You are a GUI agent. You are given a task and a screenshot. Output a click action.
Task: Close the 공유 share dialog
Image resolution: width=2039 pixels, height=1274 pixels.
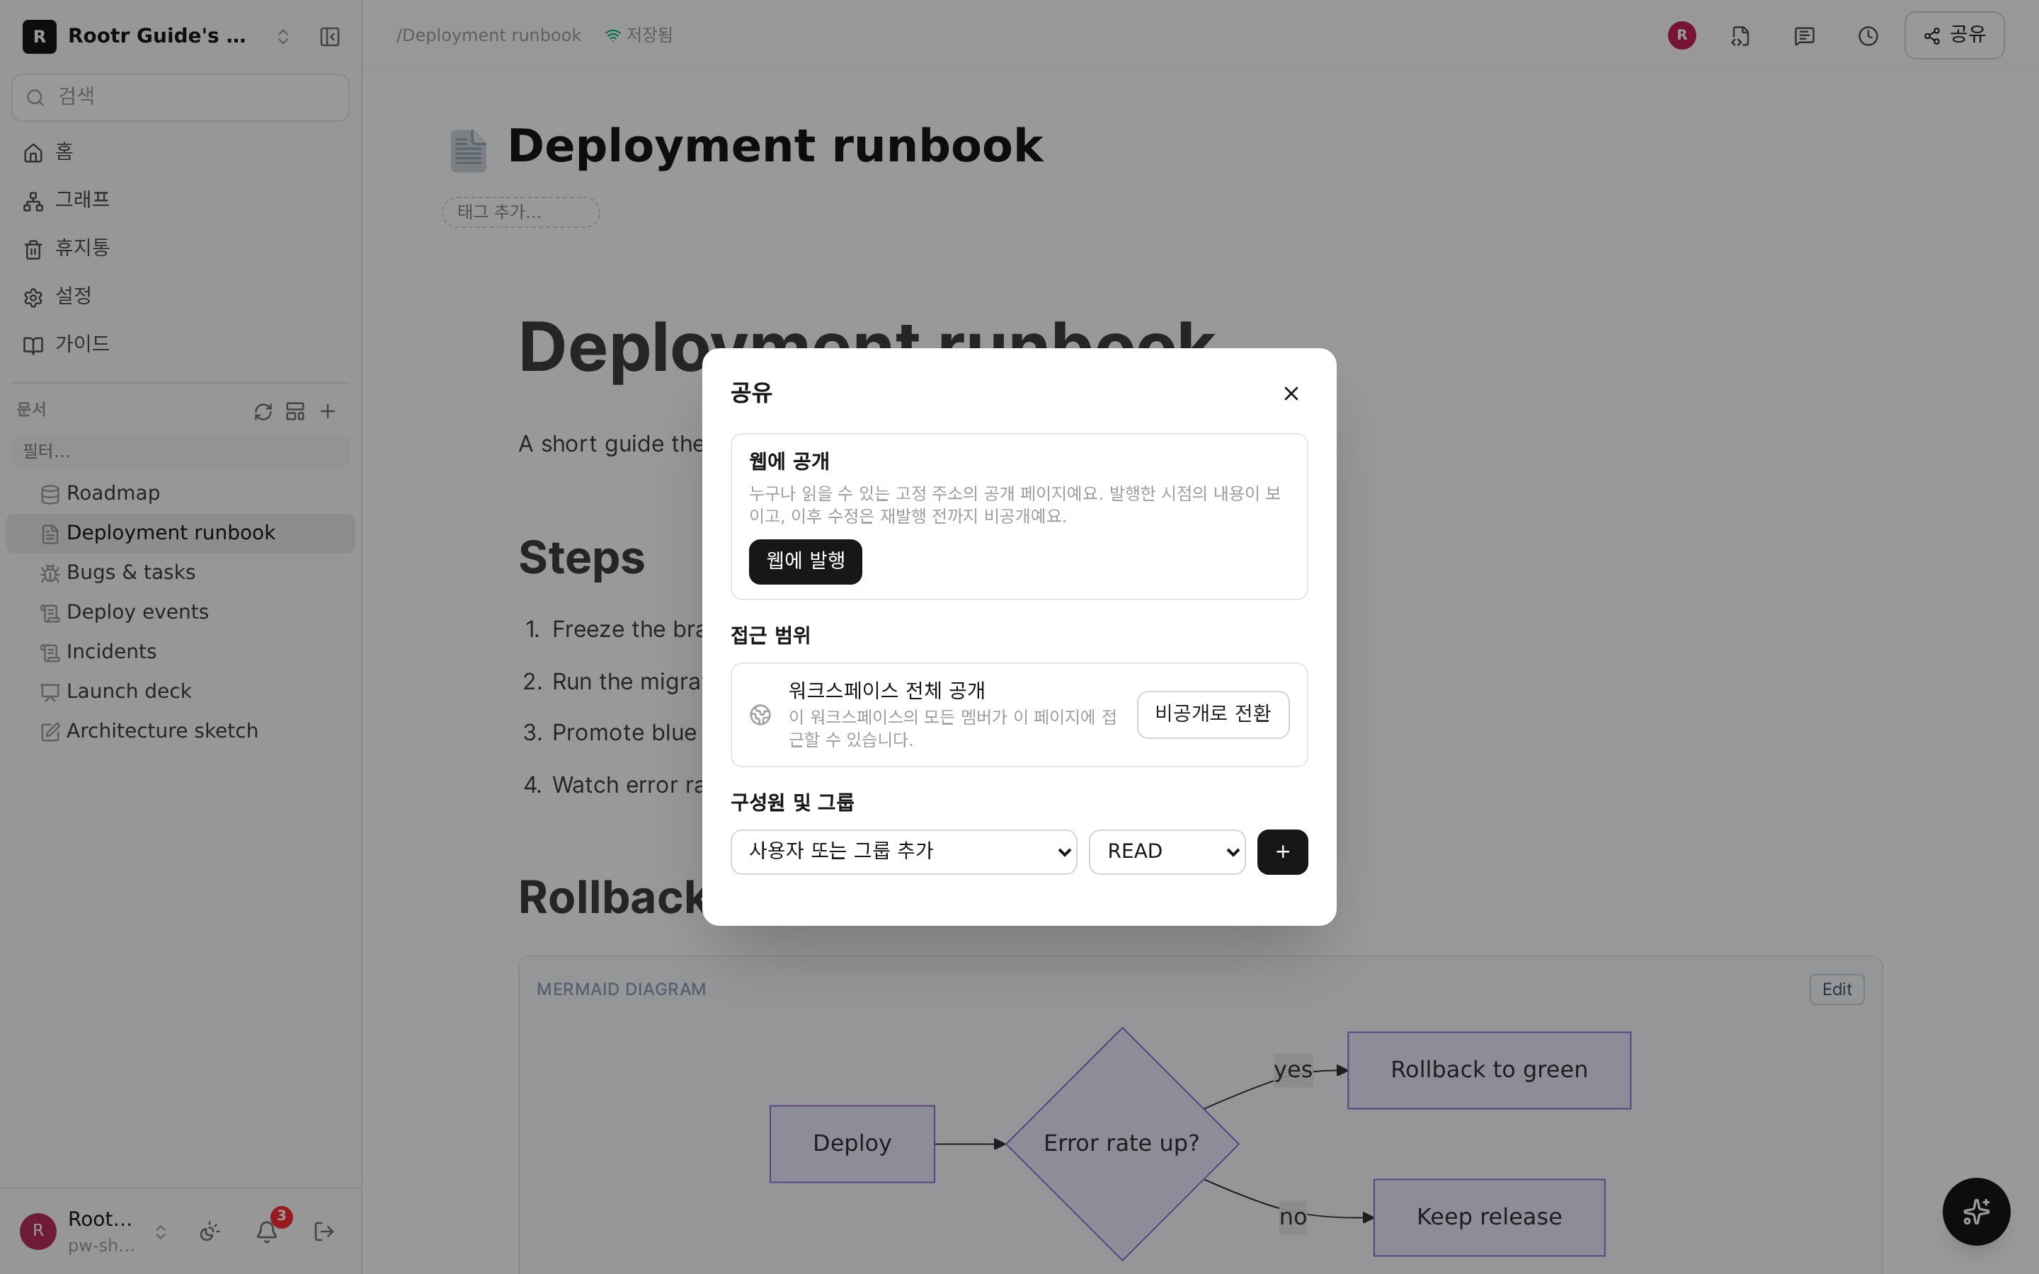click(x=1291, y=394)
